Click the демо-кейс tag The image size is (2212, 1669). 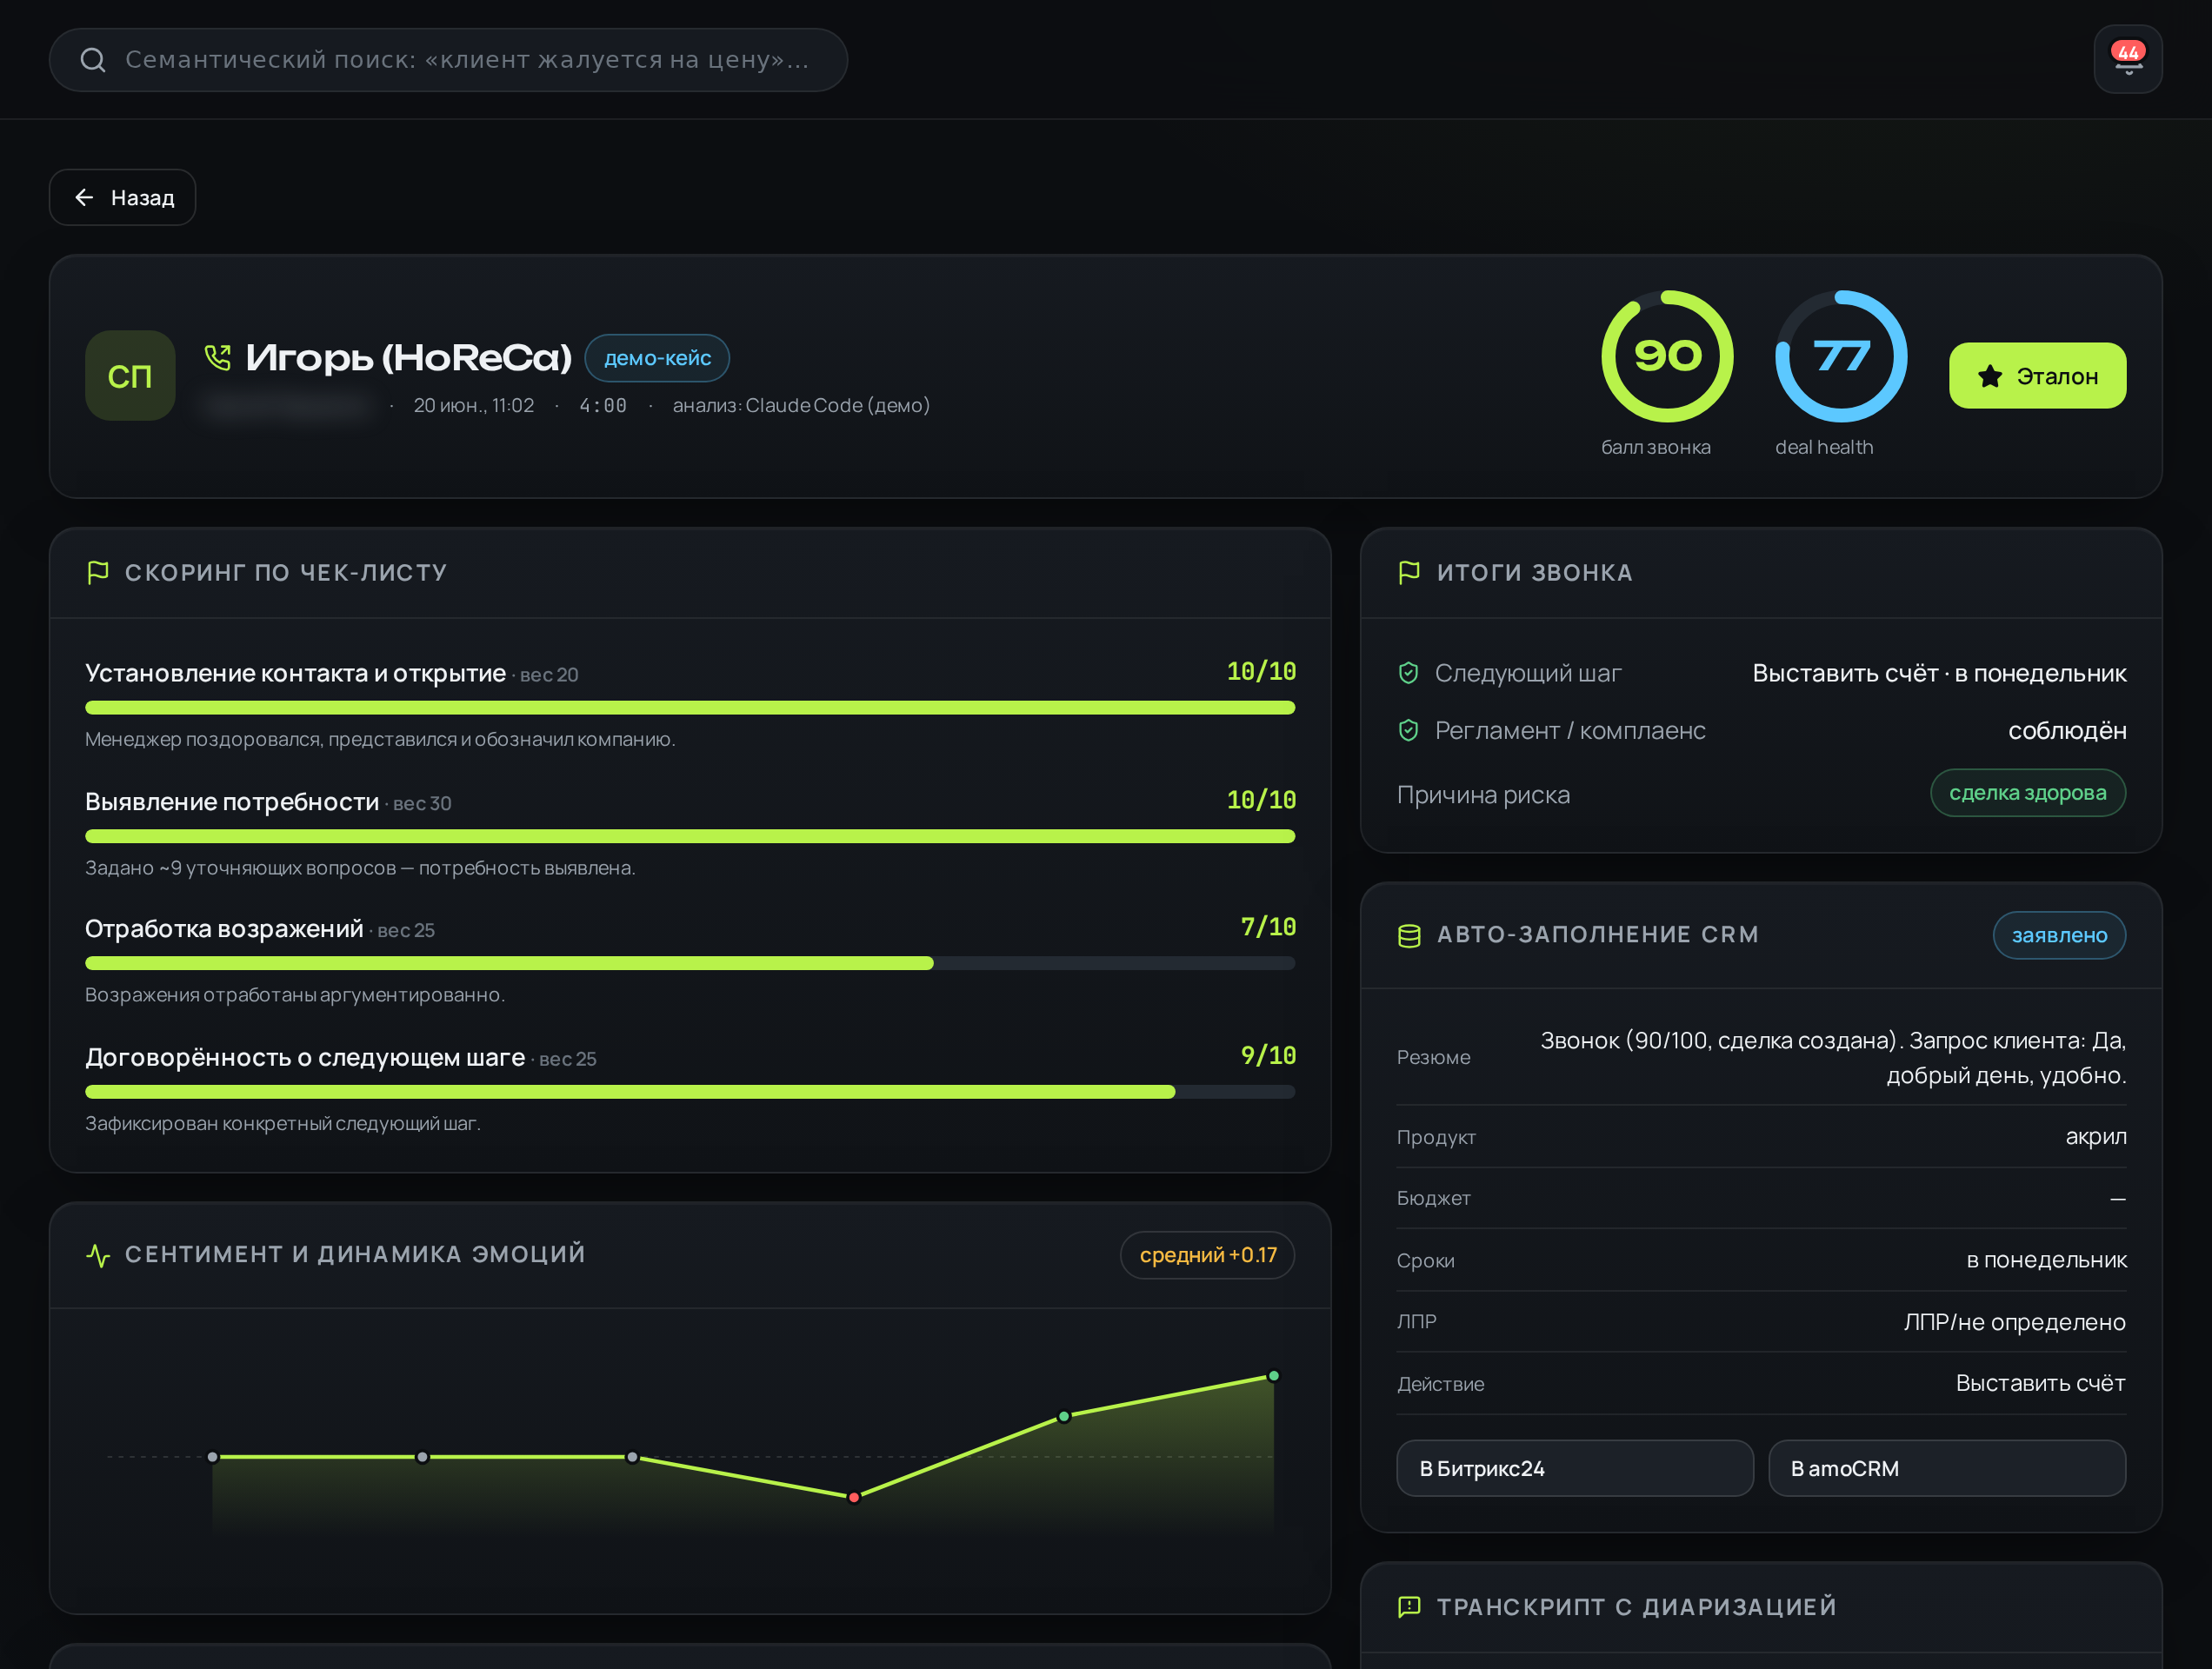click(657, 358)
